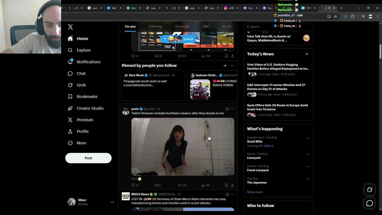Like the post with 911 likes
The image size is (382, 215).
182,56
